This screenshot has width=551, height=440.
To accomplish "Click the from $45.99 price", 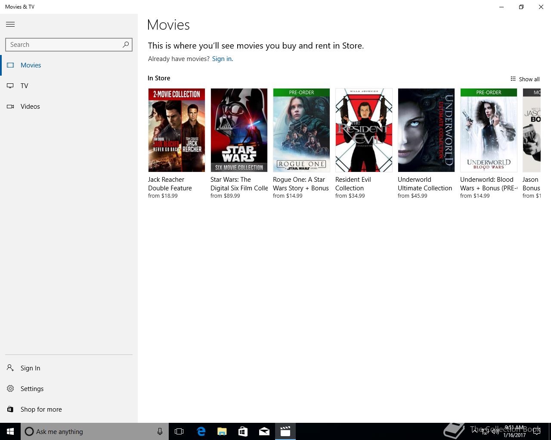I will pos(412,196).
